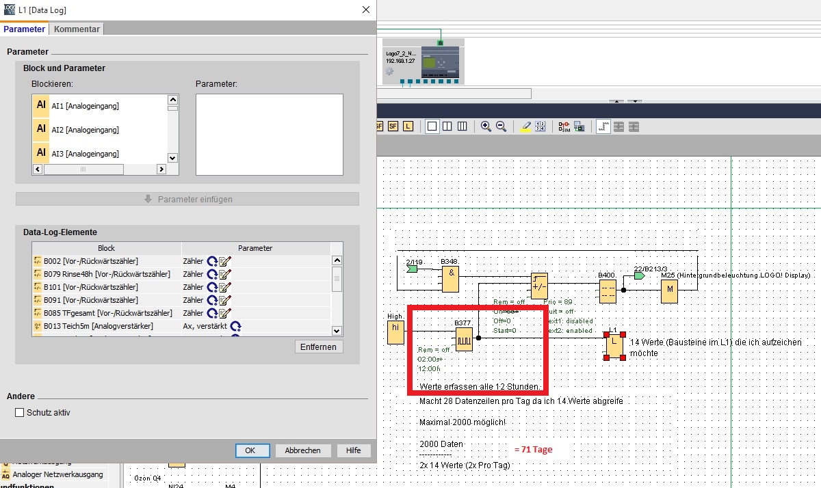The height and width of the screenshot is (488, 821).
Task: Start simulation with the SIM icon
Action: click(x=564, y=126)
